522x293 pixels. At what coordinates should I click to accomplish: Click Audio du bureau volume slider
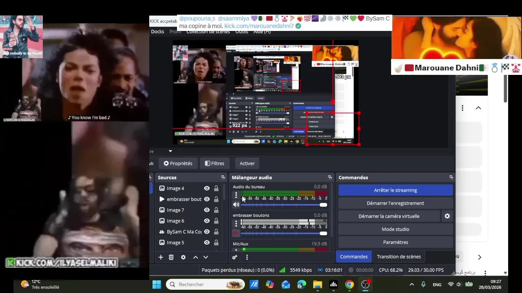pyautogui.click(x=284, y=205)
